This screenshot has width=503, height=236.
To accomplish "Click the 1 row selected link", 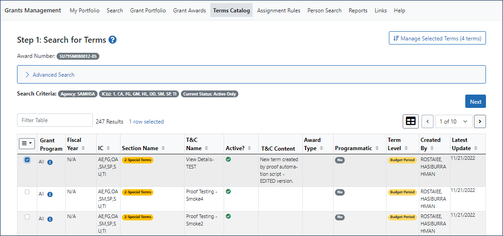I will click(146, 122).
